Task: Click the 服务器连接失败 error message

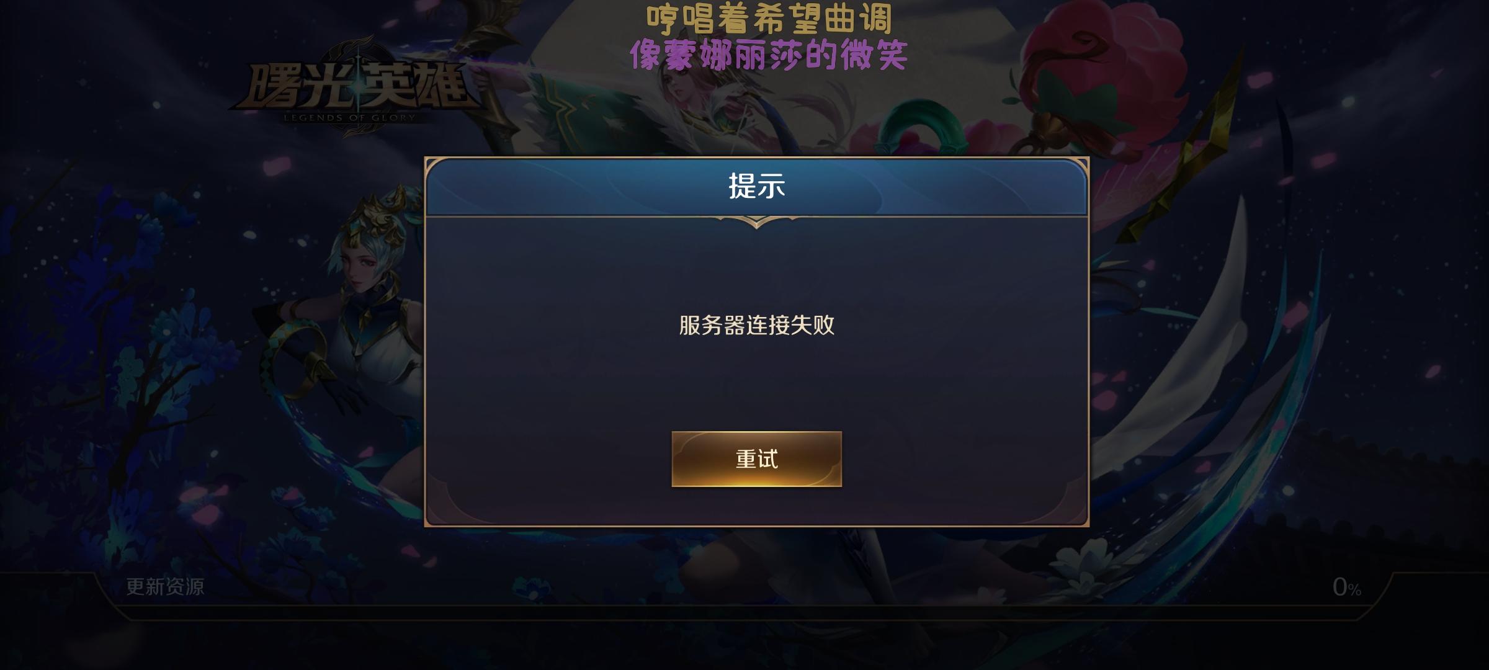Action: click(756, 325)
